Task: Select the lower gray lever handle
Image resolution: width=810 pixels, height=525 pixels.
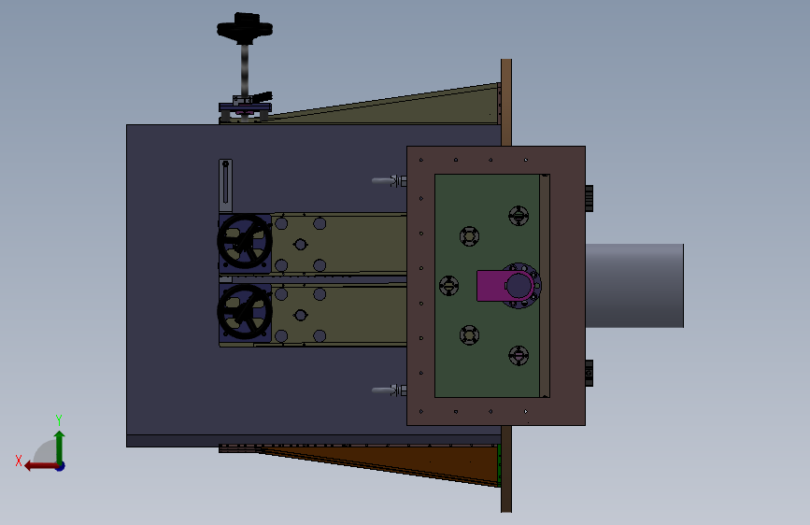Action: [383, 390]
